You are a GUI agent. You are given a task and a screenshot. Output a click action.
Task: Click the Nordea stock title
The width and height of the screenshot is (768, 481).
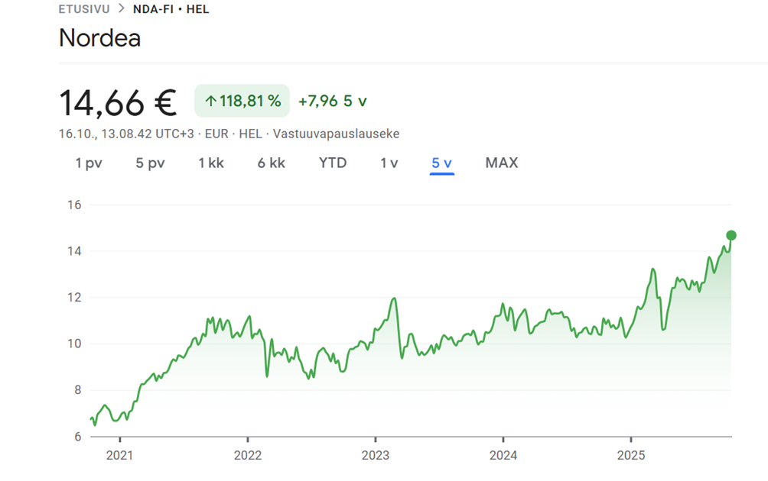click(99, 38)
